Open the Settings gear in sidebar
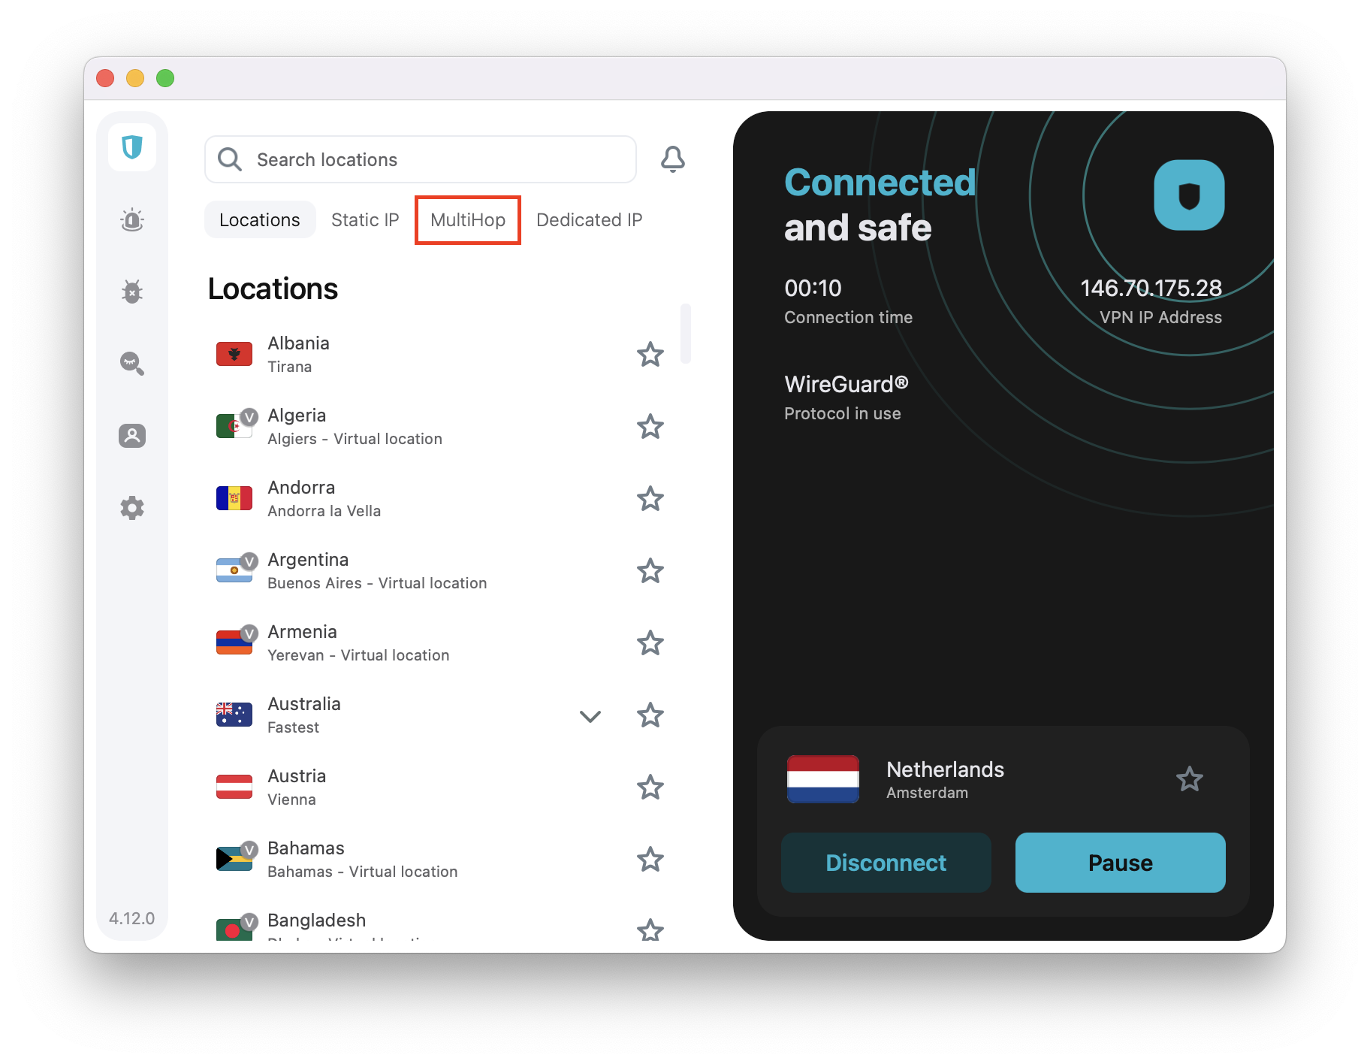The width and height of the screenshot is (1370, 1064). pyautogui.click(x=132, y=508)
